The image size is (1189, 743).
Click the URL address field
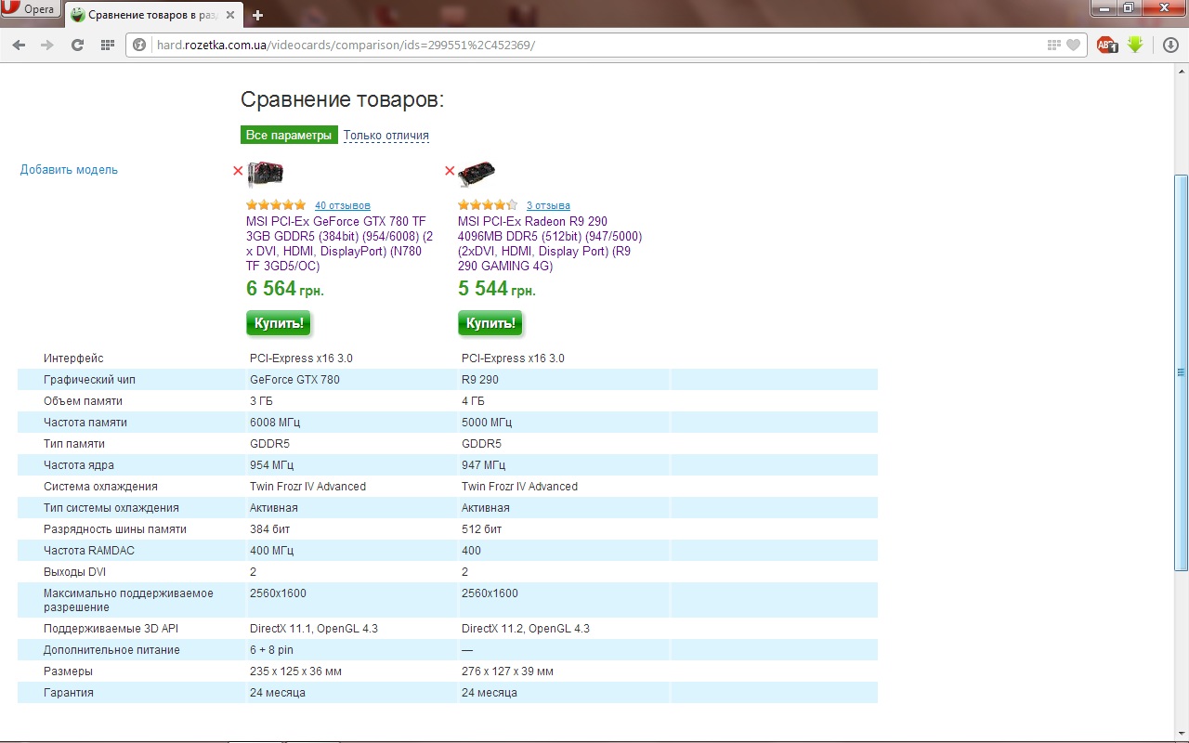(x=594, y=45)
